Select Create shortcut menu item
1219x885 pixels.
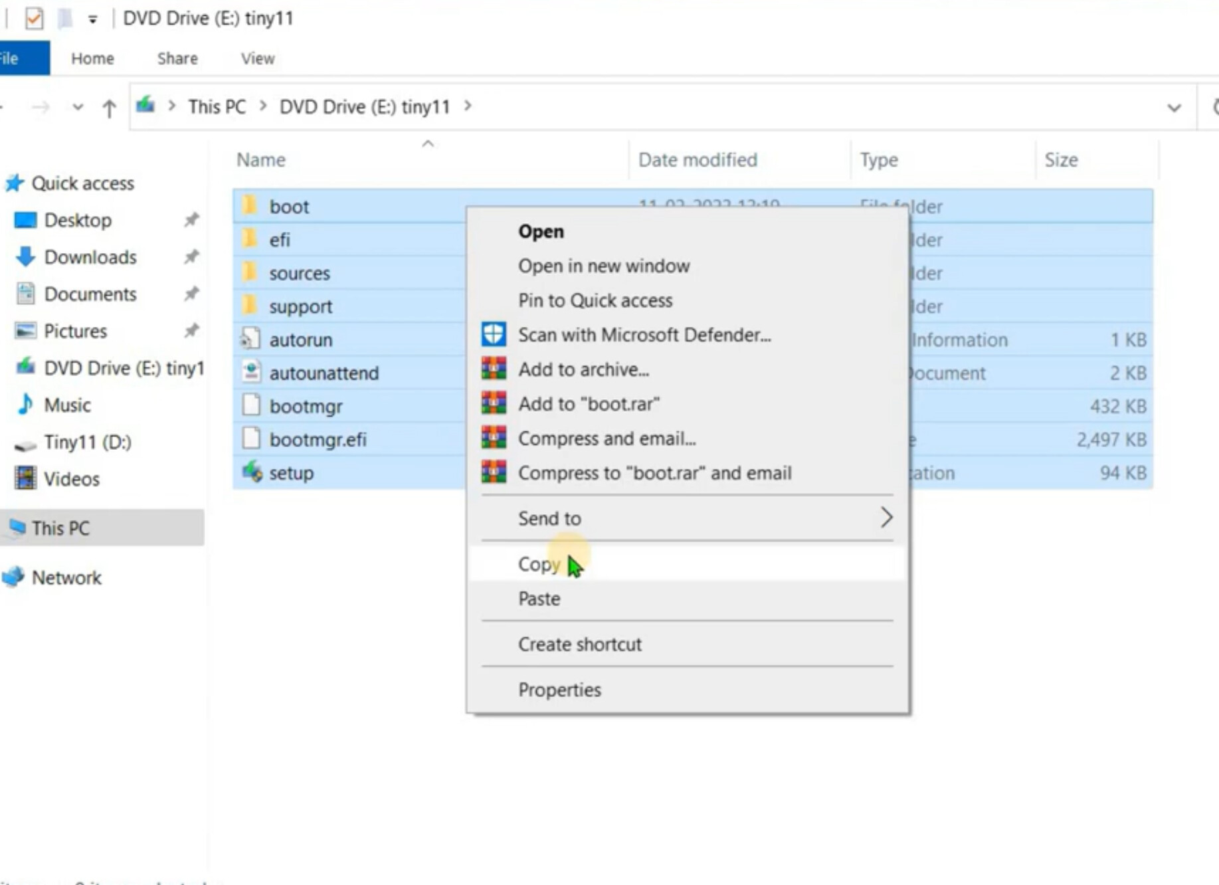coord(688,644)
